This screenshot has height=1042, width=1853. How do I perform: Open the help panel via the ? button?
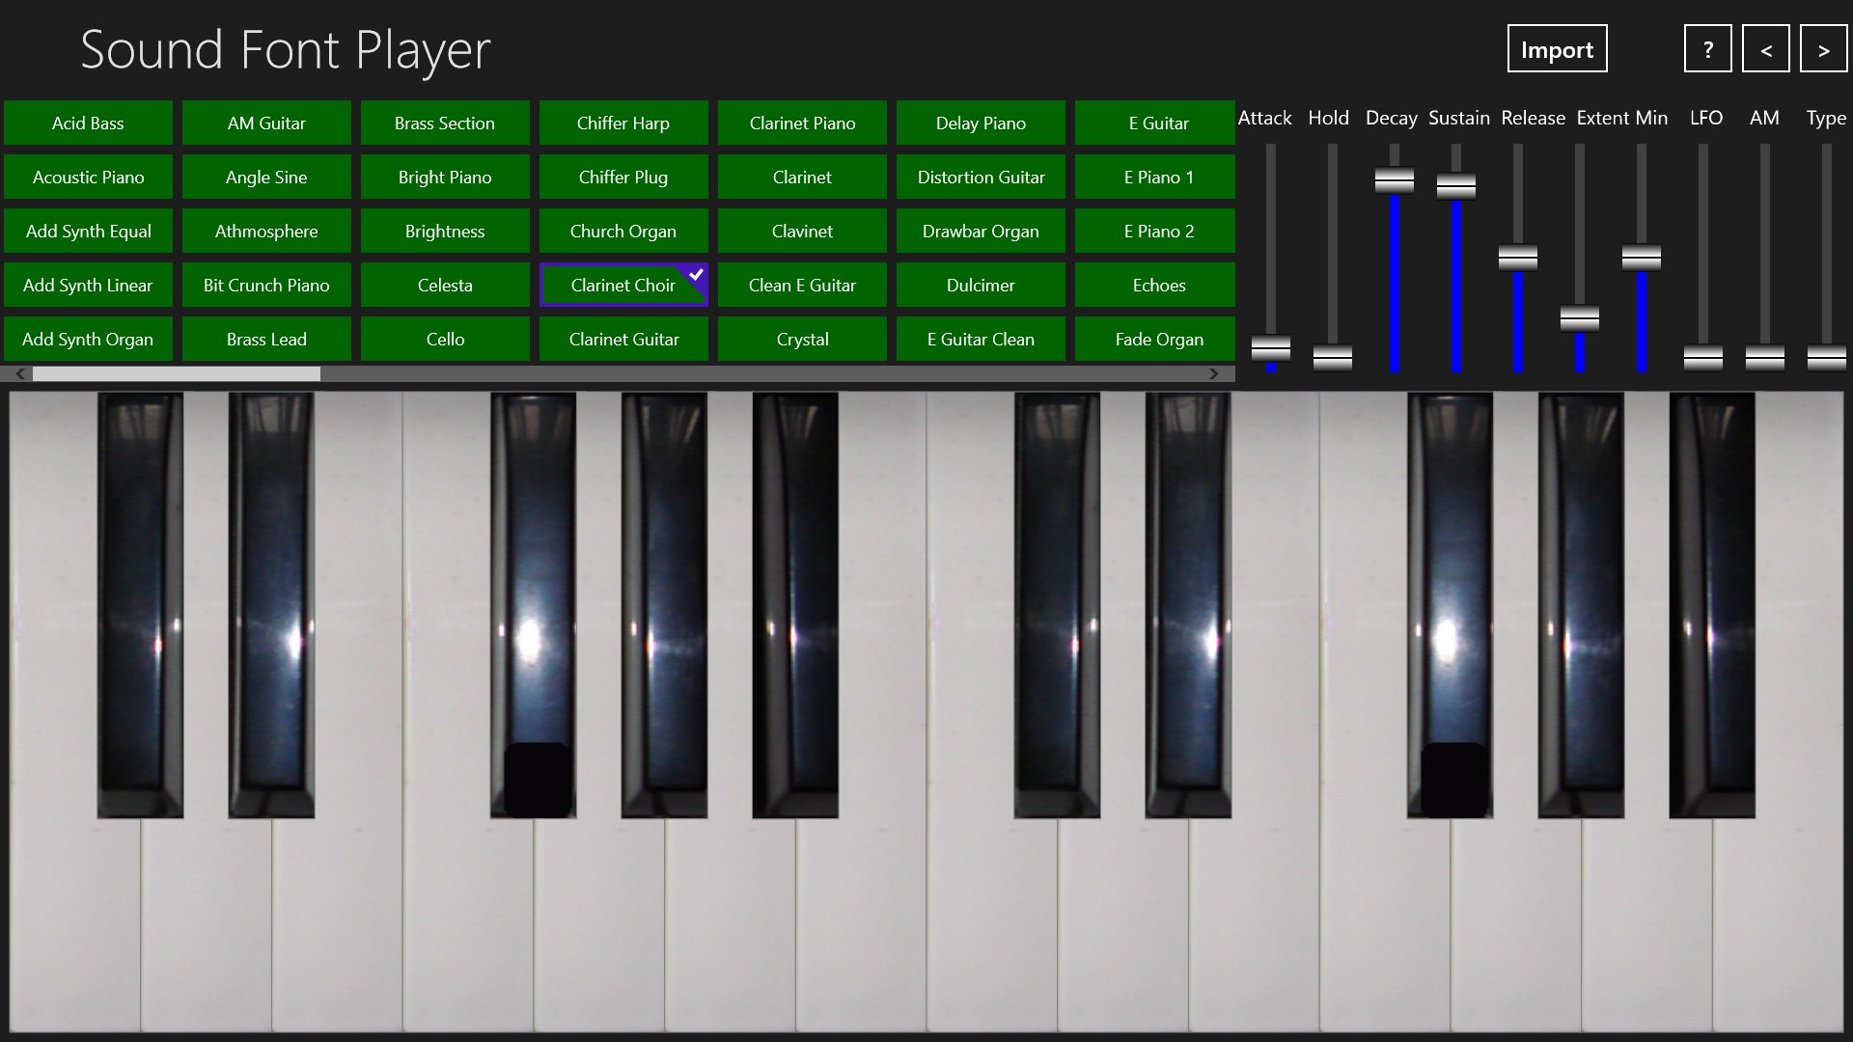pyautogui.click(x=1707, y=48)
